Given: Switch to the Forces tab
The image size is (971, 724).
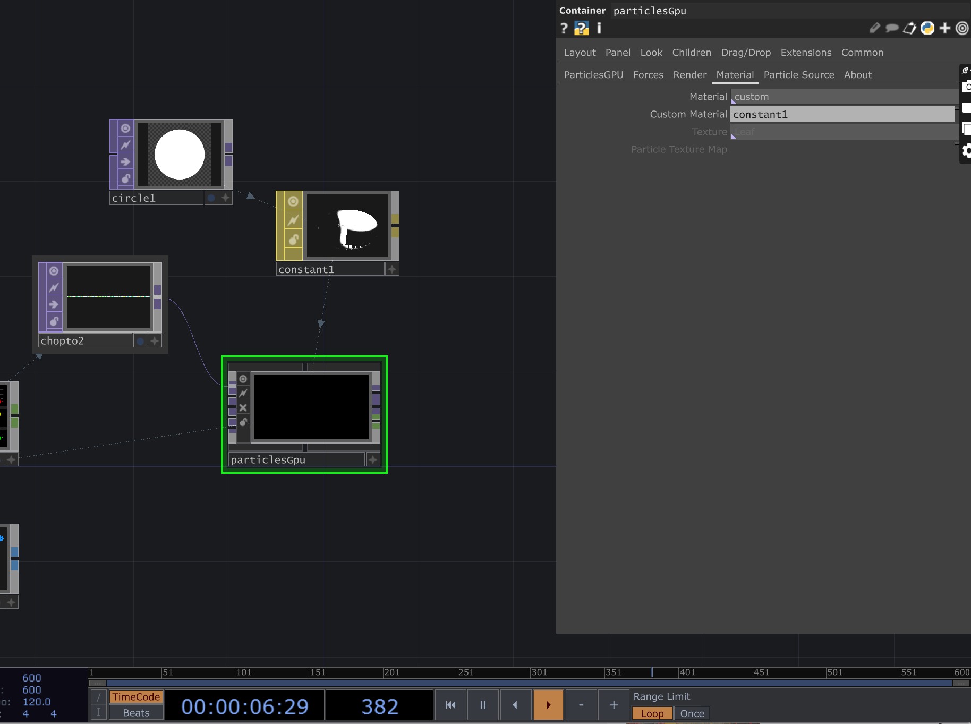Looking at the screenshot, I should click(649, 75).
